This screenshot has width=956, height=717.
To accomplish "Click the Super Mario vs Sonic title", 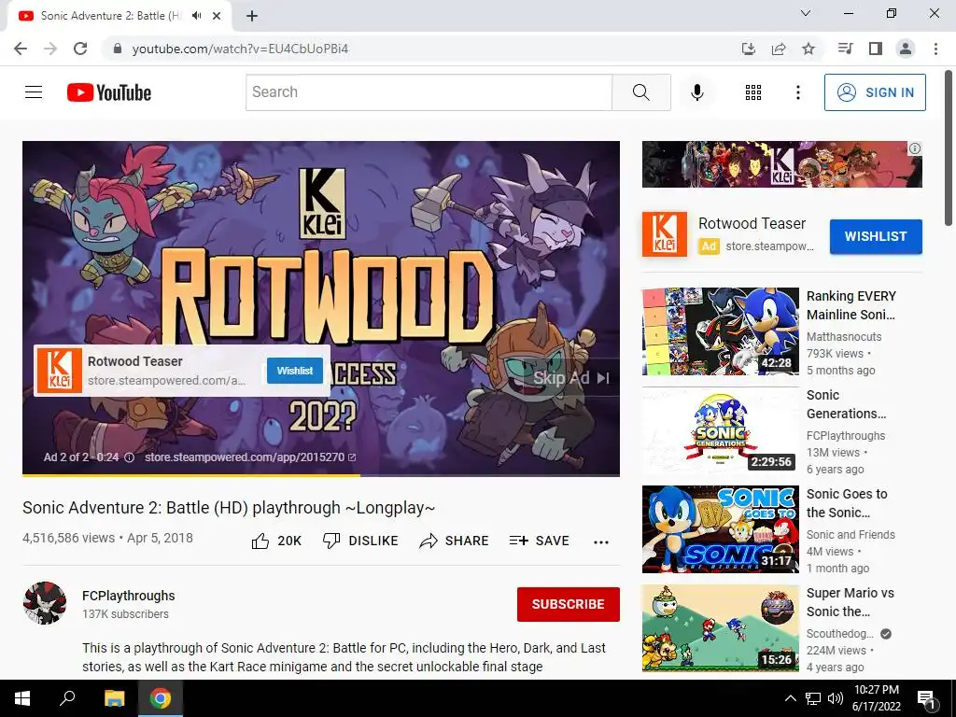I will click(x=850, y=602).
